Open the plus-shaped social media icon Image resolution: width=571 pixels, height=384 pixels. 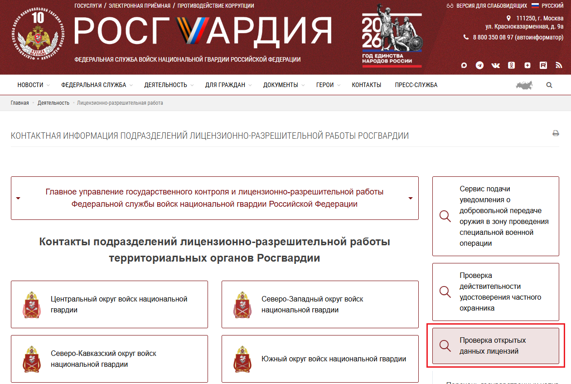[527, 65]
